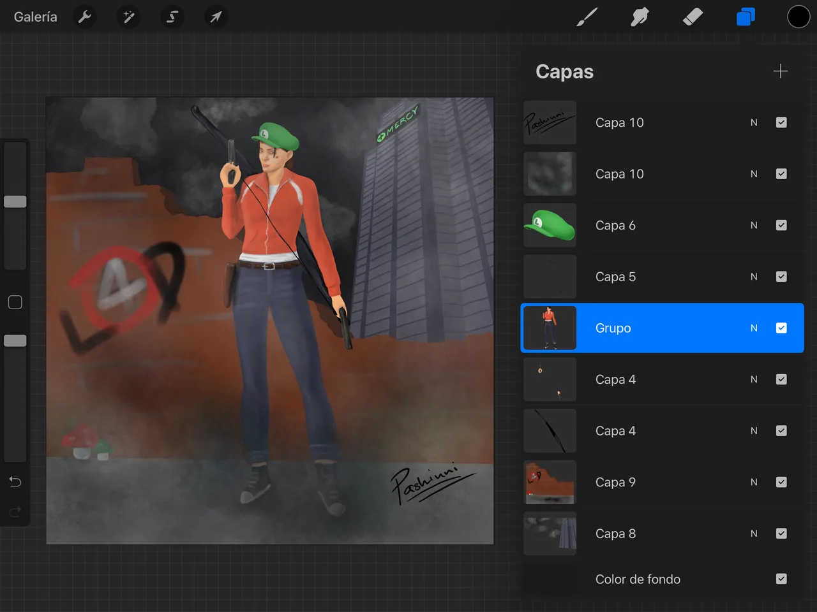Open the Actions wrench menu
This screenshot has width=817, height=612.
coord(85,17)
